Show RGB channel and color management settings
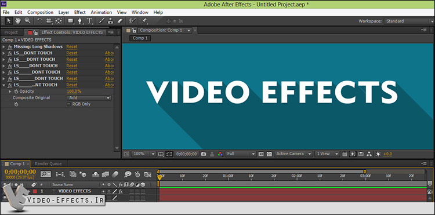The image size is (435, 215). [x=220, y=154]
